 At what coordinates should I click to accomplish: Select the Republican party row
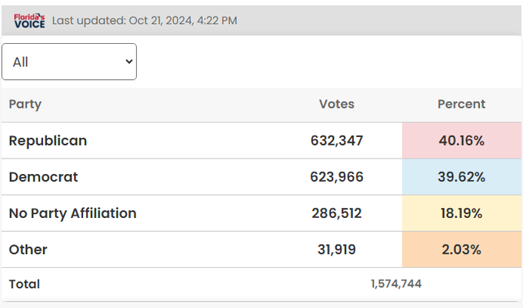pyautogui.click(x=48, y=141)
